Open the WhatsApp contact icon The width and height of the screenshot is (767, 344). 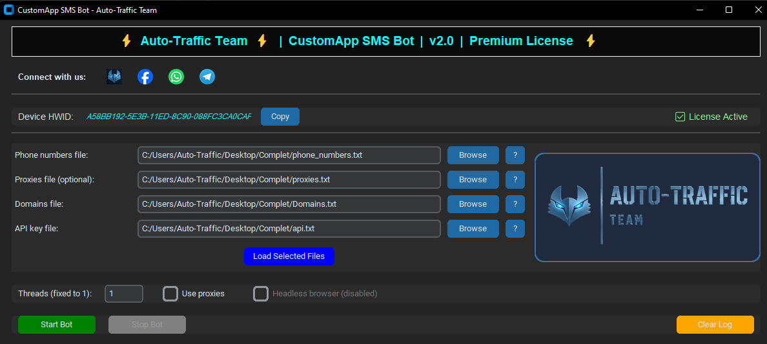(176, 77)
